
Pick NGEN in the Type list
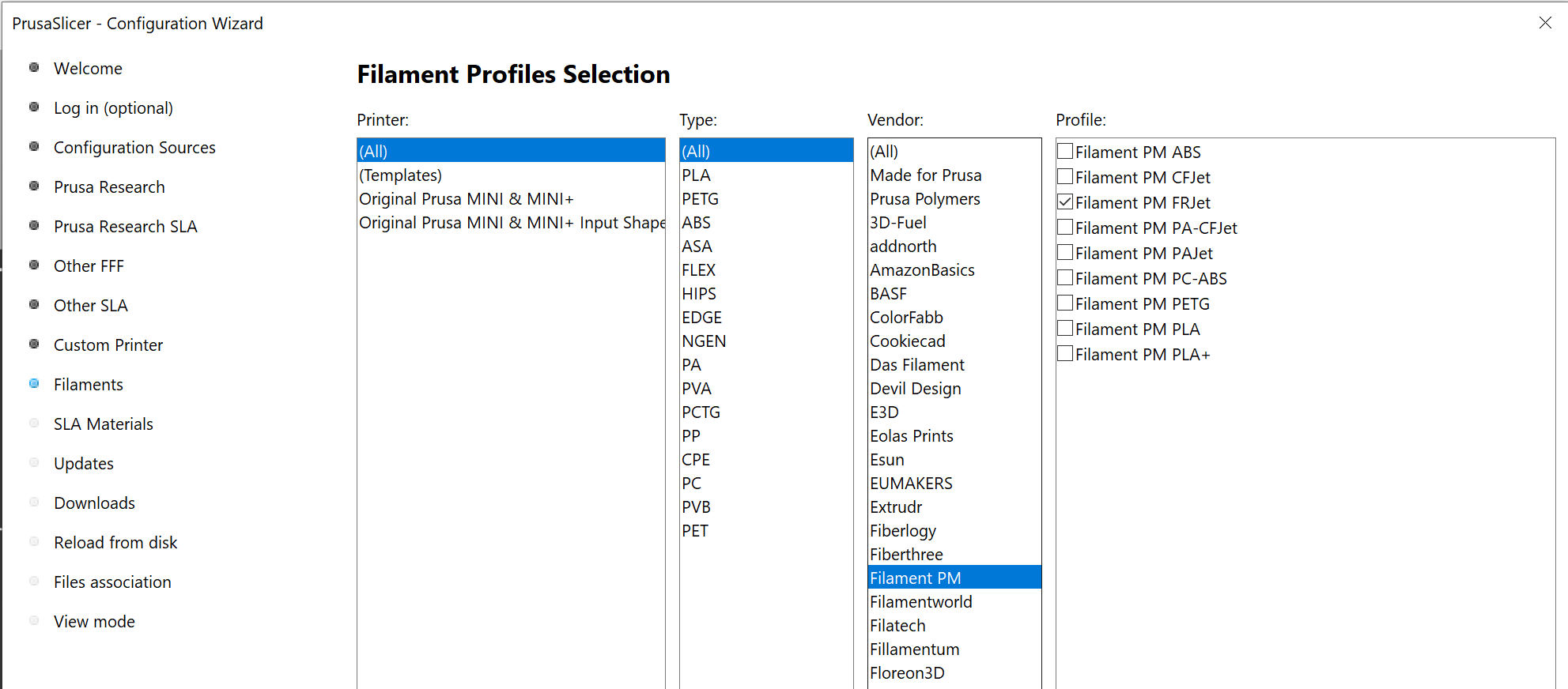(x=766, y=341)
